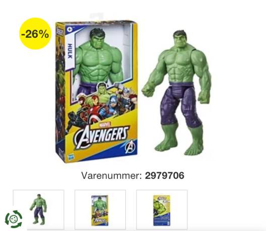Screen dimensions: 266x231
Task: Select the boxed Hulk front thumbnail
Action: (x=100, y=209)
